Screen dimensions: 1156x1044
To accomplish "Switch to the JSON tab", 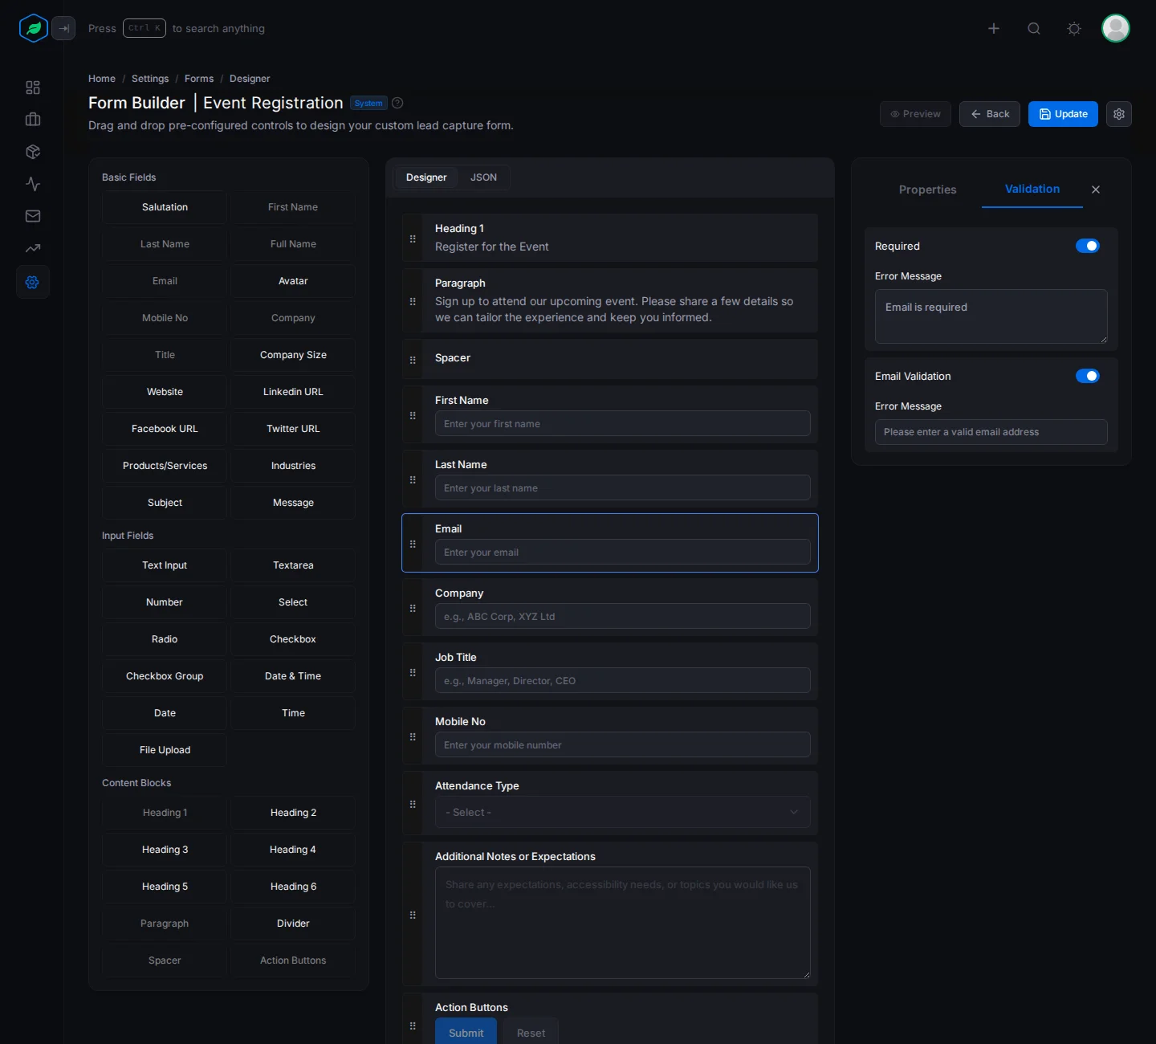I will 483,177.
